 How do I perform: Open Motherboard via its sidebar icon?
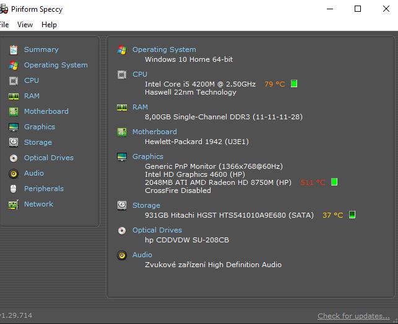pyautogui.click(x=14, y=111)
